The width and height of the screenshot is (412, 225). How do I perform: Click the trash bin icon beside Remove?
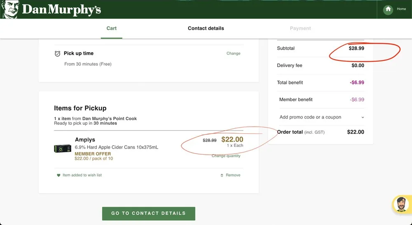coord(222,175)
